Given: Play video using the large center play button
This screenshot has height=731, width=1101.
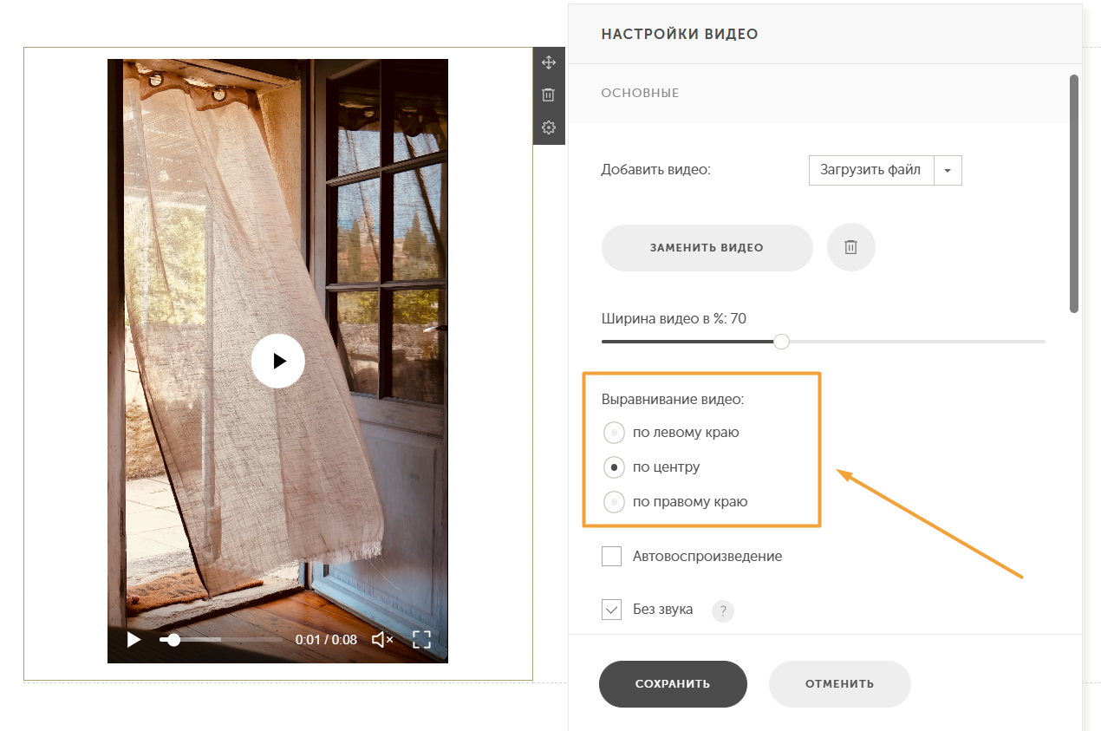Looking at the screenshot, I should (x=278, y=361).
